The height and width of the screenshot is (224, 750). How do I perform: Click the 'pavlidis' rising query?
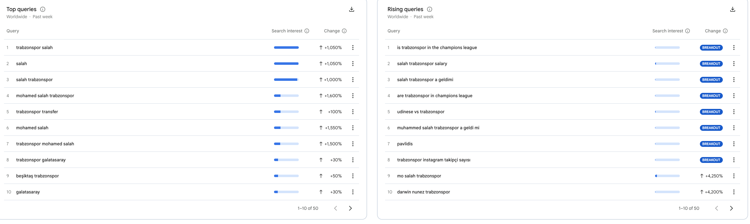[405, 144]
